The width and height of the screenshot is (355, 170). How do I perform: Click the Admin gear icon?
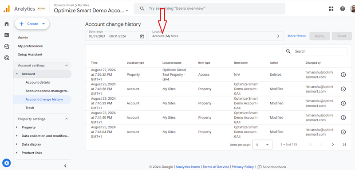pos(6,163)
